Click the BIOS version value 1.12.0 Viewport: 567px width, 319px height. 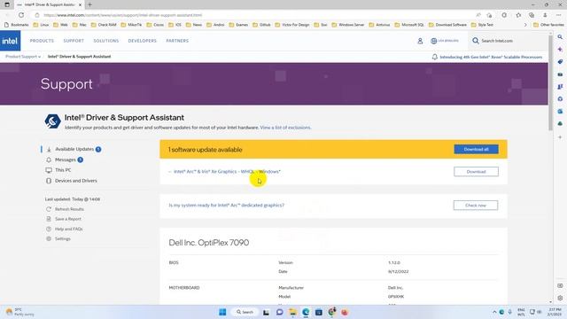click(x=393, y=262)
